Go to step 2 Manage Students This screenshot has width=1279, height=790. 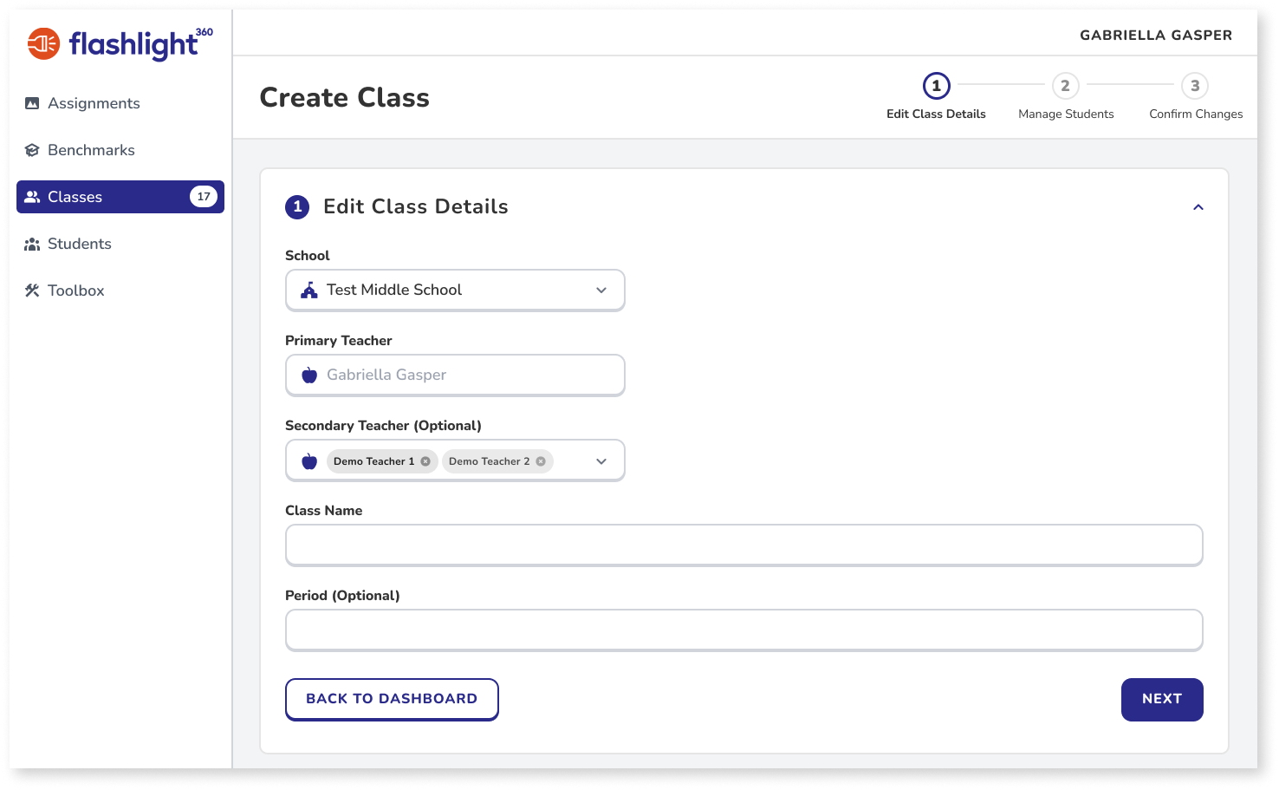[x=1066, y=96]
